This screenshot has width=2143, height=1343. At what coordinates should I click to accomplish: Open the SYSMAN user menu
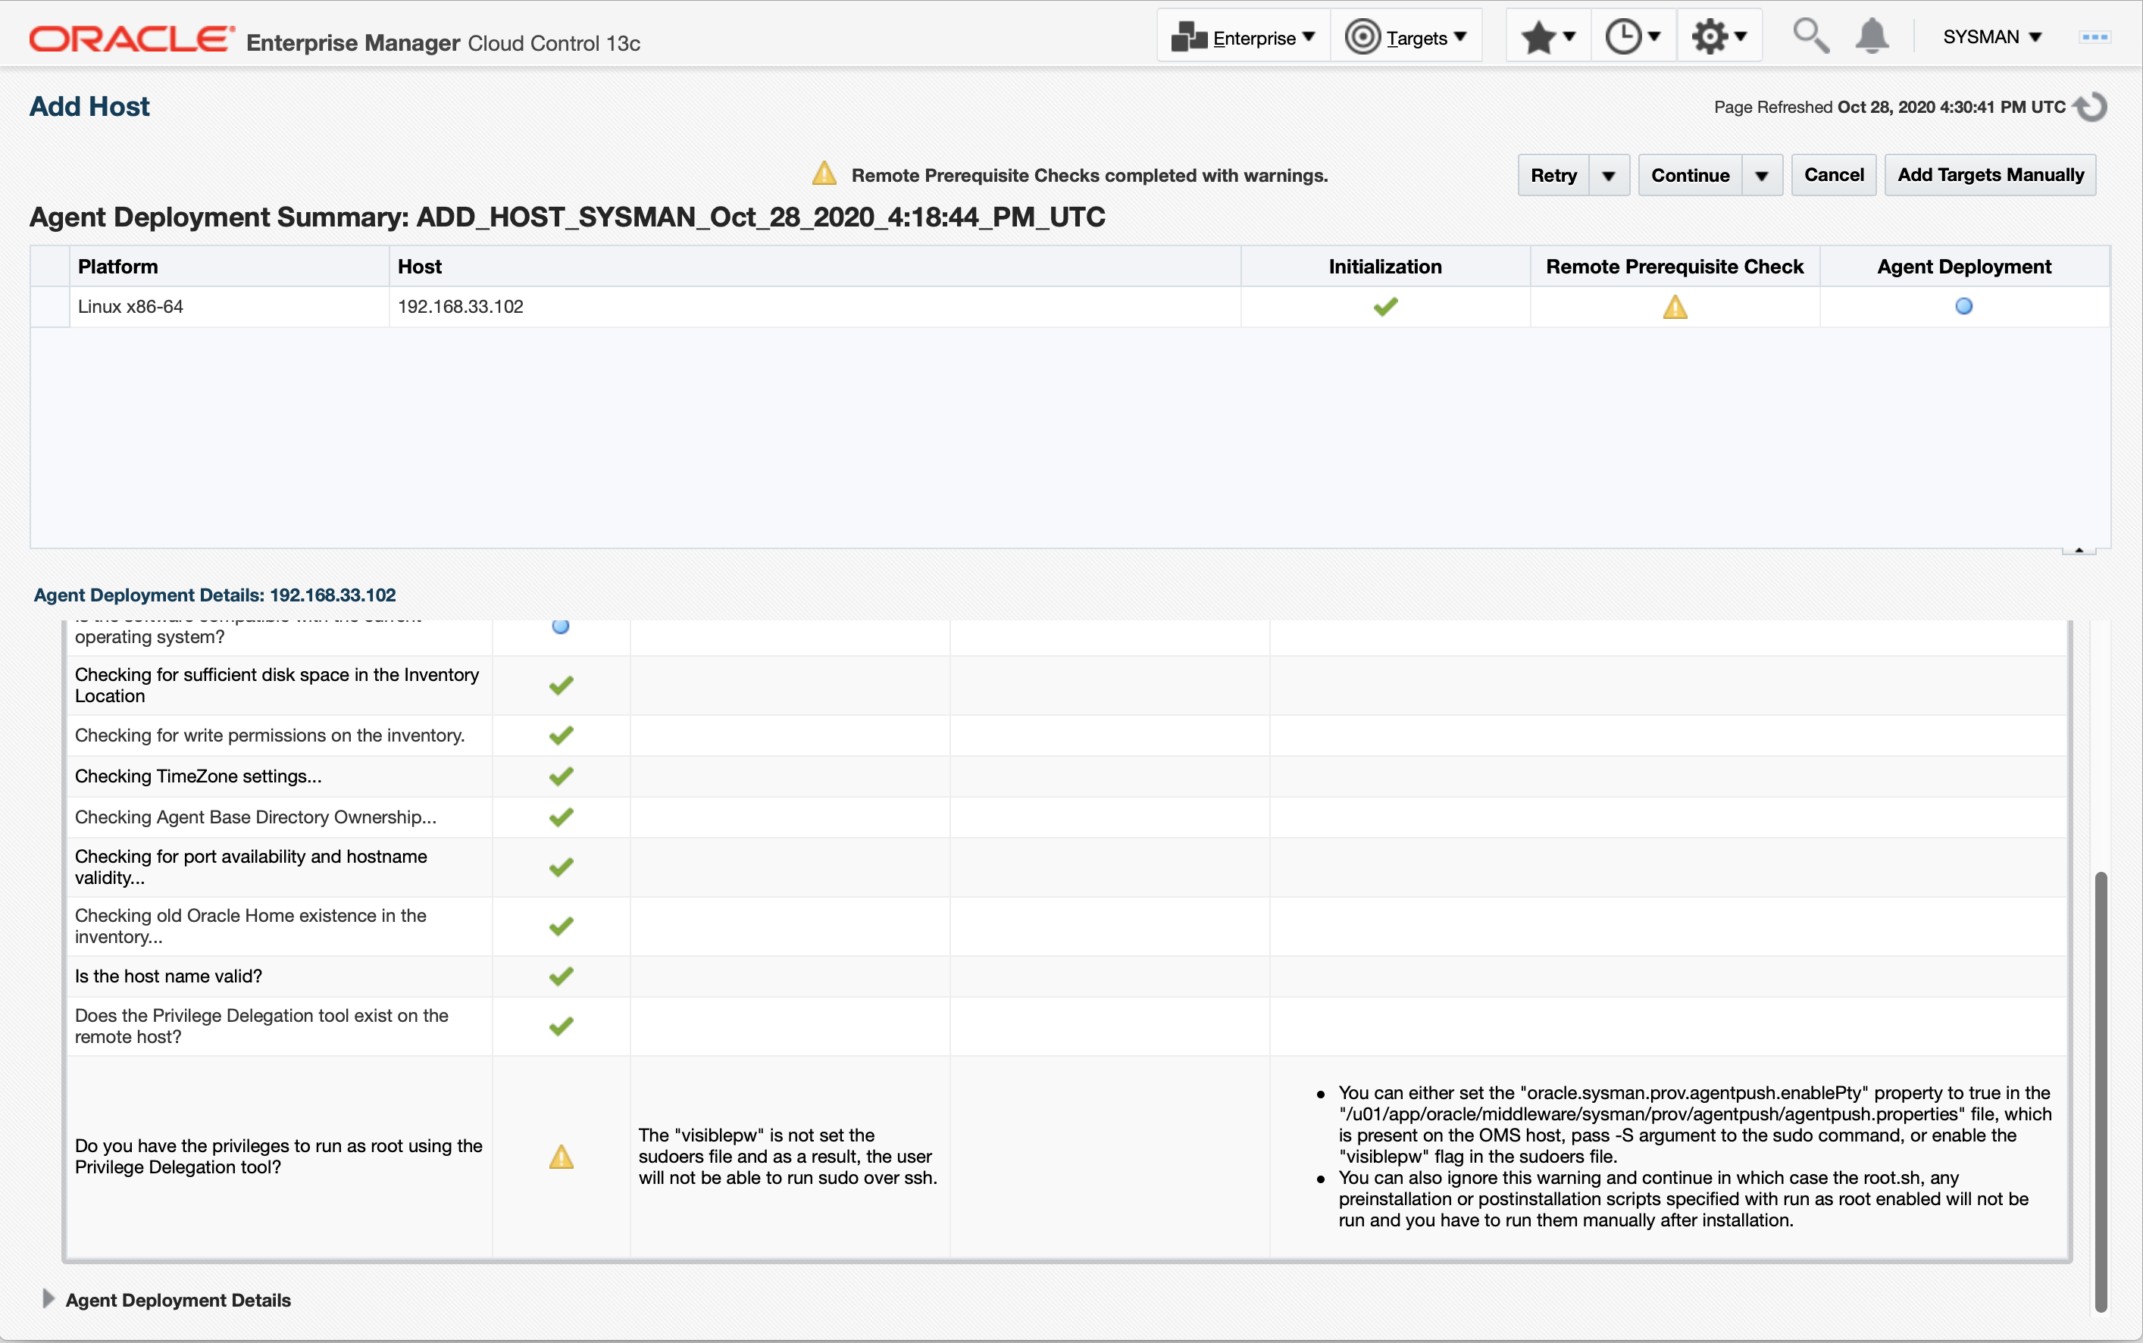point(1991,37)
